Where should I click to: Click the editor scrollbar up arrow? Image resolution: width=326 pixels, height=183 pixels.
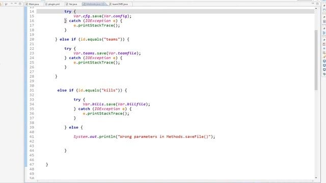[x=316, y=9]
